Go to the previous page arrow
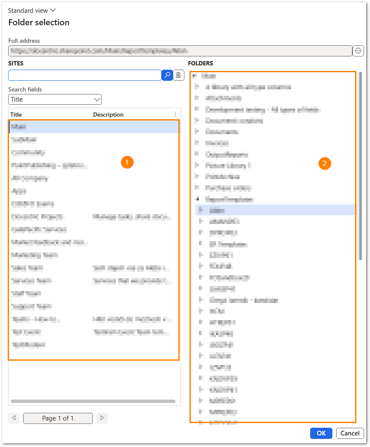Screen dimensions: 370x447 point(14,418)
